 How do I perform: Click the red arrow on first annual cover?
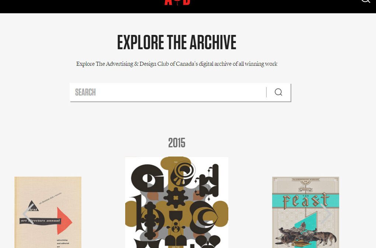click(x=64, y=221)
